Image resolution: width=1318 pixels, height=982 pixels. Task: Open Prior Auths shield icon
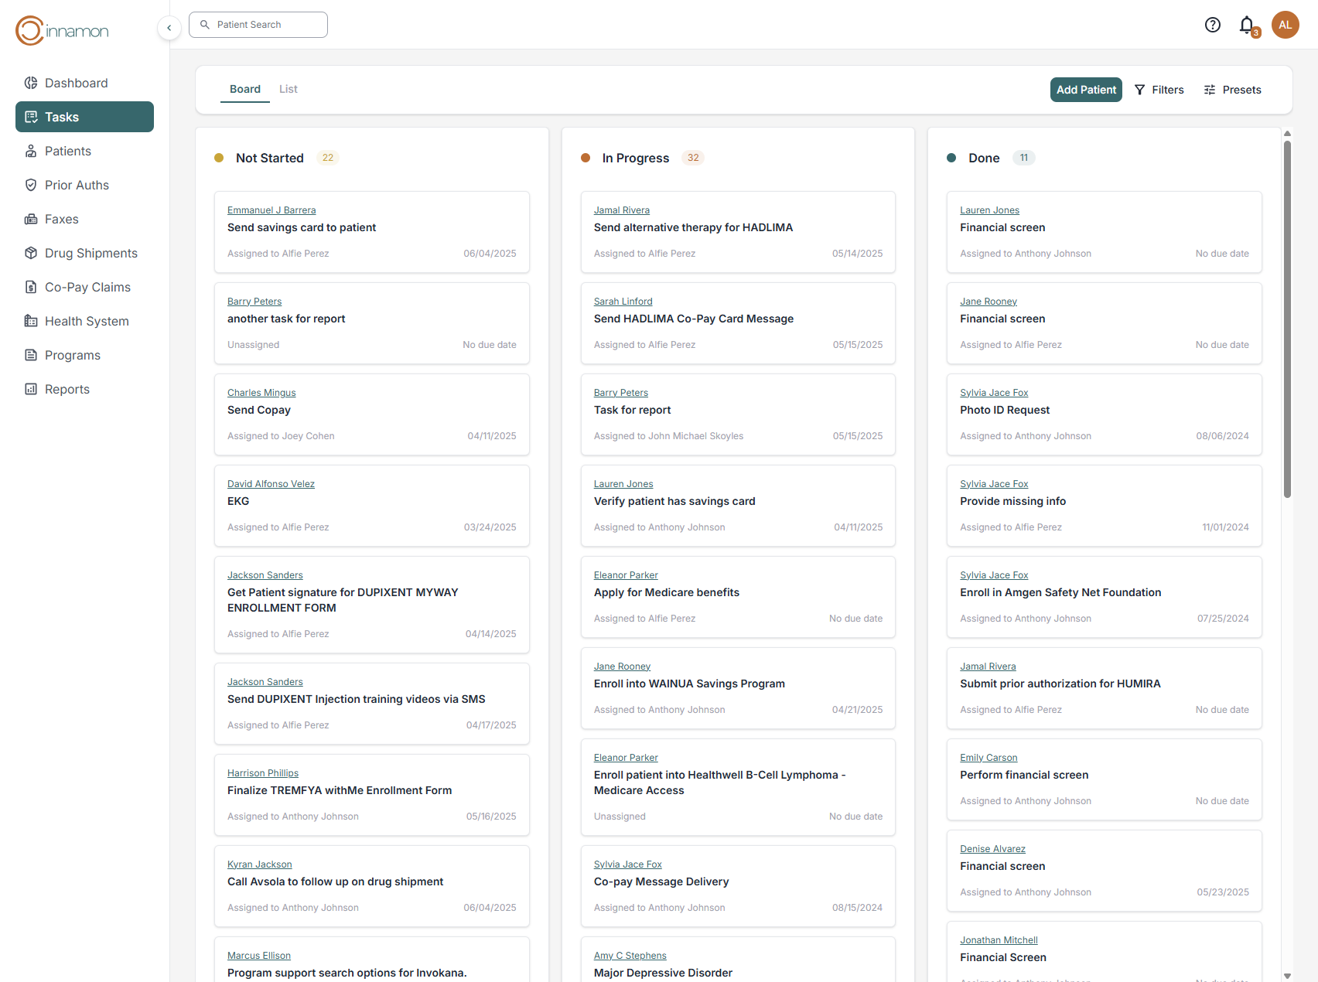click(x=31, y=185)
